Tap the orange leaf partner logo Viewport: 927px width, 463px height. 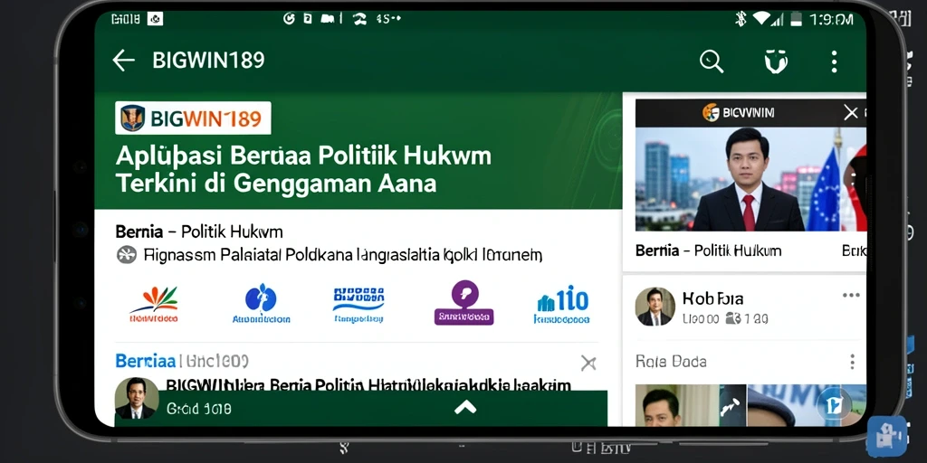coord(154,305)
